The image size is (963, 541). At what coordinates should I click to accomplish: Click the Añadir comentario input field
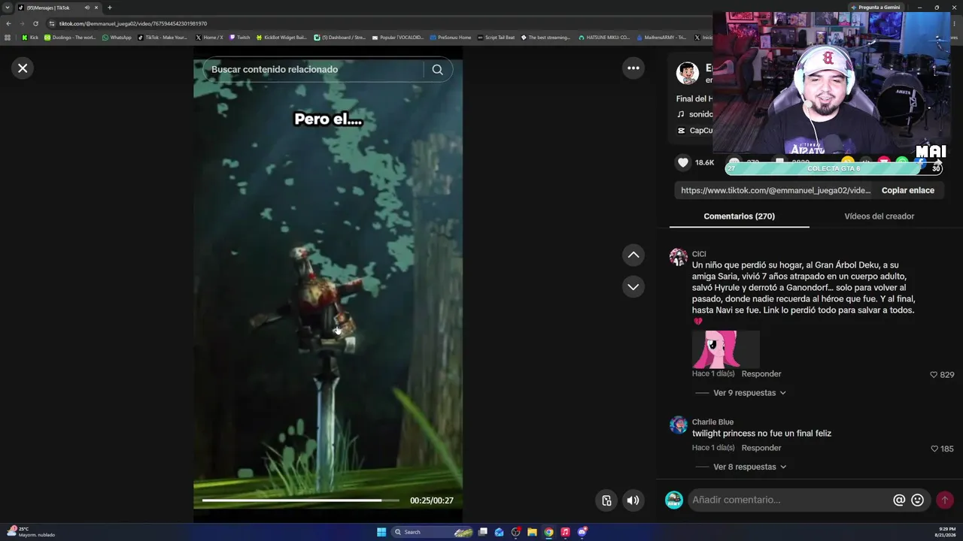[x=790, y=500]
